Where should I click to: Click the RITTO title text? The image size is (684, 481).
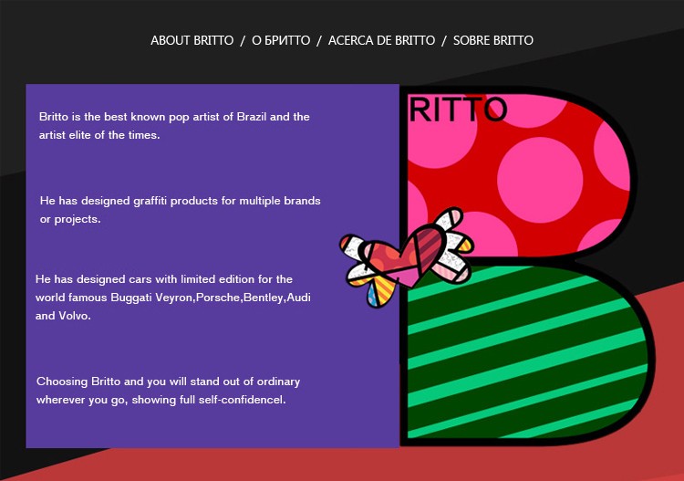(458, 110)
